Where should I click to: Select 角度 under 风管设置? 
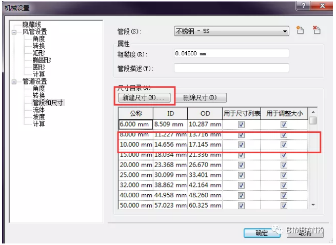click(x=39, y=39)
